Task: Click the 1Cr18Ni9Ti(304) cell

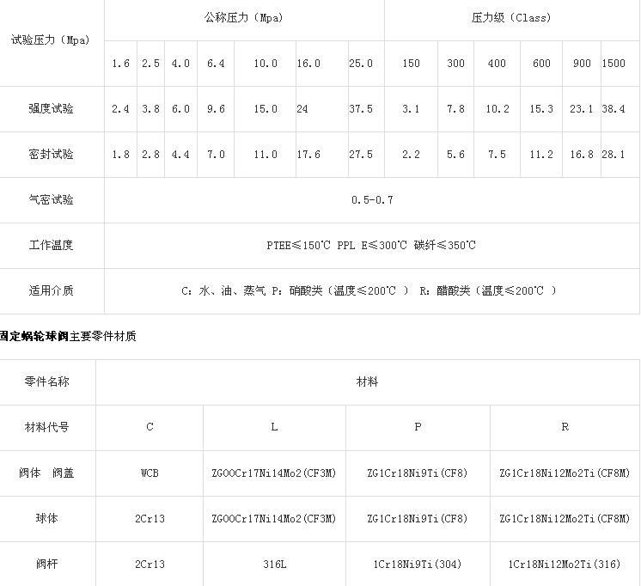Action: 418,565
